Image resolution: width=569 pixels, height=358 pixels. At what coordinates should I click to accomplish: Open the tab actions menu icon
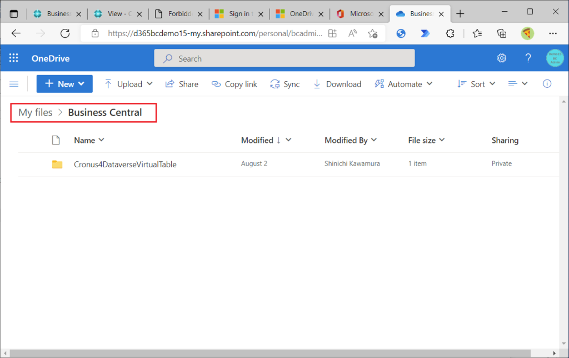coord(14,14)
